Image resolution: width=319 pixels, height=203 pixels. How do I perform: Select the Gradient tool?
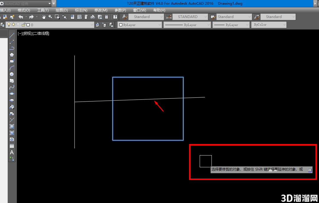click(12, 133)
